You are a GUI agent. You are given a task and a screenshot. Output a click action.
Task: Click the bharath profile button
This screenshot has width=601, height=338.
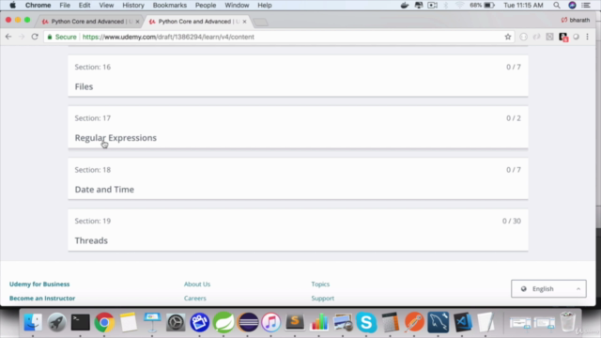[576, 20]
